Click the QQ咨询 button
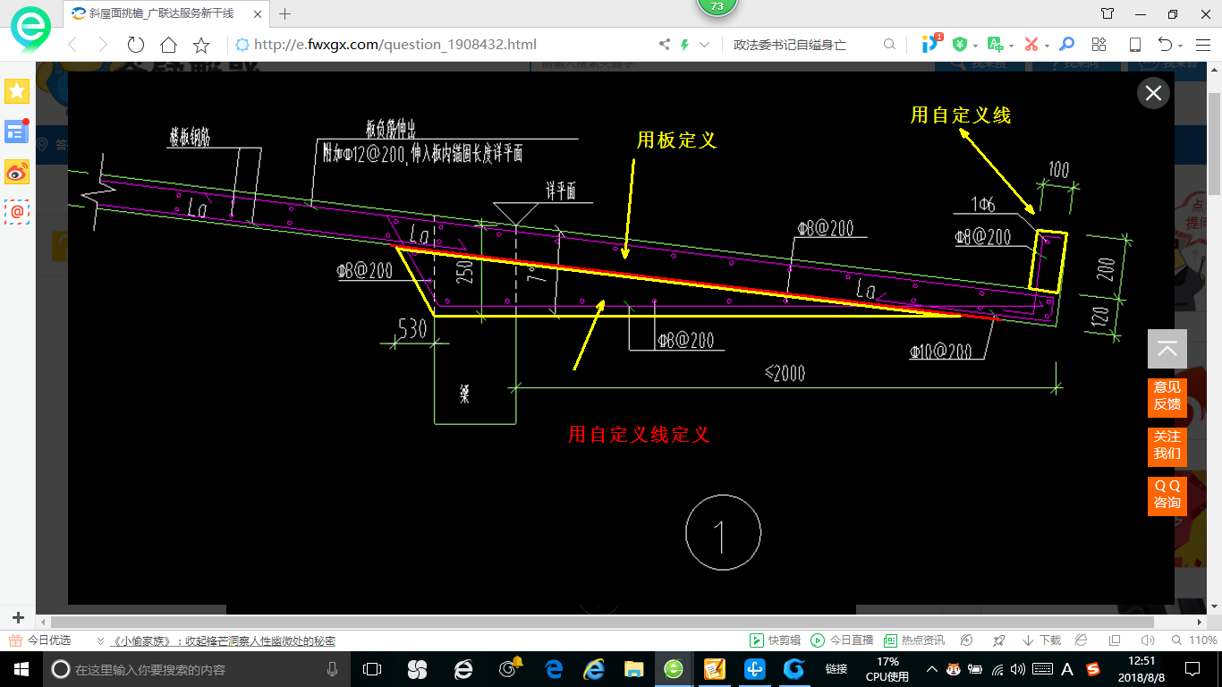 tap(1167, 495)
